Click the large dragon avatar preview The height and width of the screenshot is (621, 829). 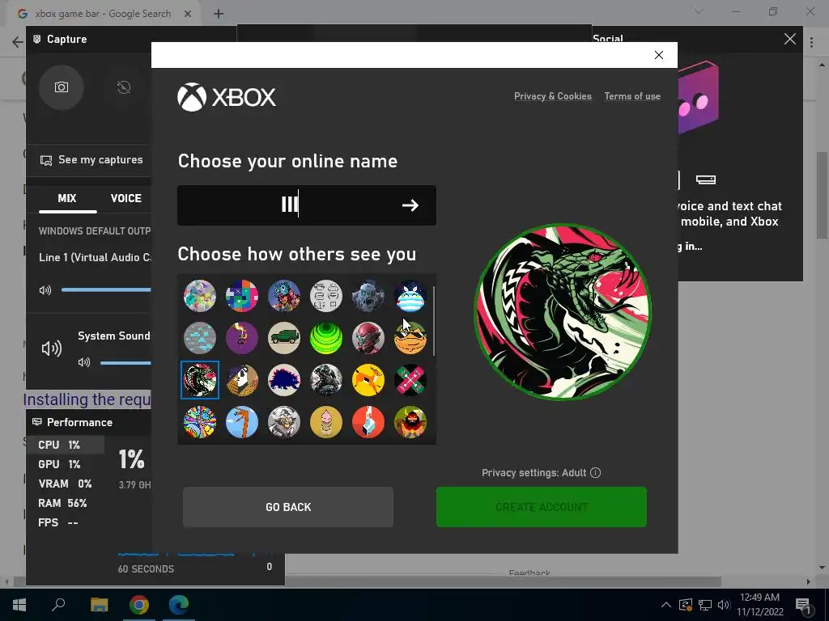(563, 311)
